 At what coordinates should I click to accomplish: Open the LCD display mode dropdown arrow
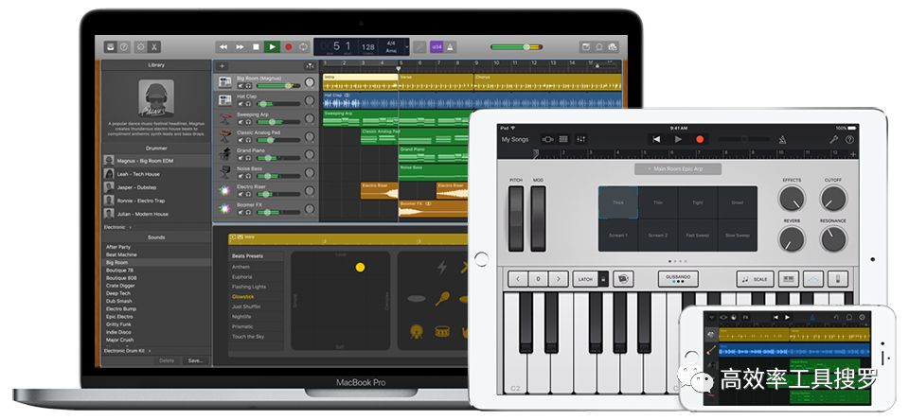click(x=407, y=47)
